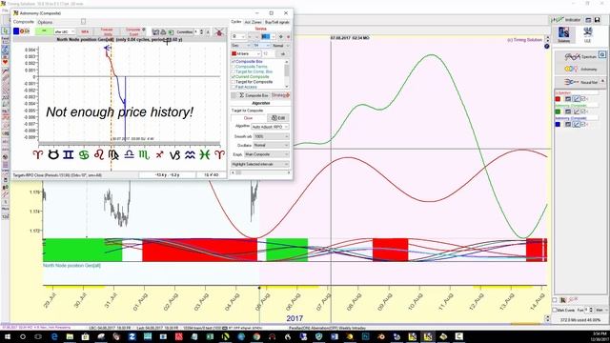Click the Capricorn zodiac symbol
Screen dimensions: 610x343
click(x=174, y=154)
